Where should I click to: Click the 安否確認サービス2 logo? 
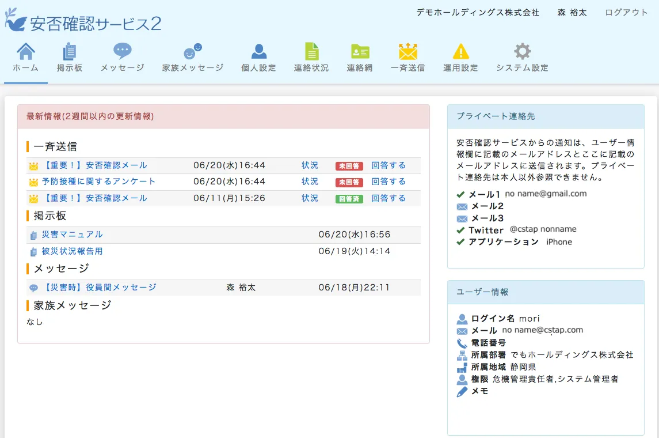click(83, 22)
